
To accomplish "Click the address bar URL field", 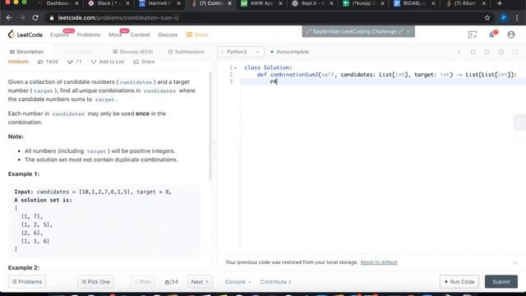I will (261, 18).
